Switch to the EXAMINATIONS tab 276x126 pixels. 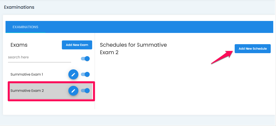tap(25, 27)
